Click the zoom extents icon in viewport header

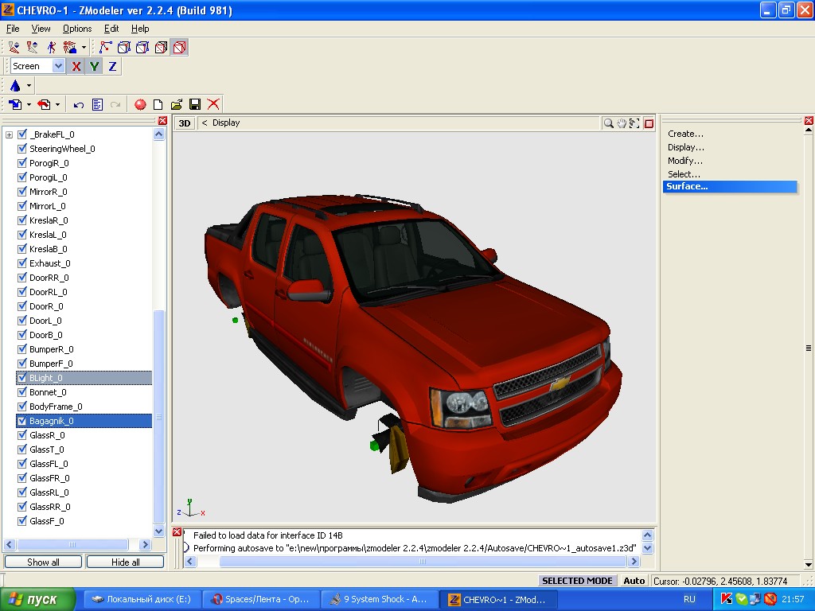coord(634,123)
